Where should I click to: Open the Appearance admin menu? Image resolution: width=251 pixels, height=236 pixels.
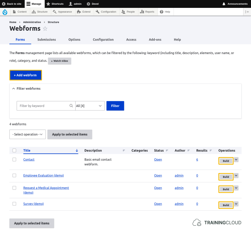point(62,12)
